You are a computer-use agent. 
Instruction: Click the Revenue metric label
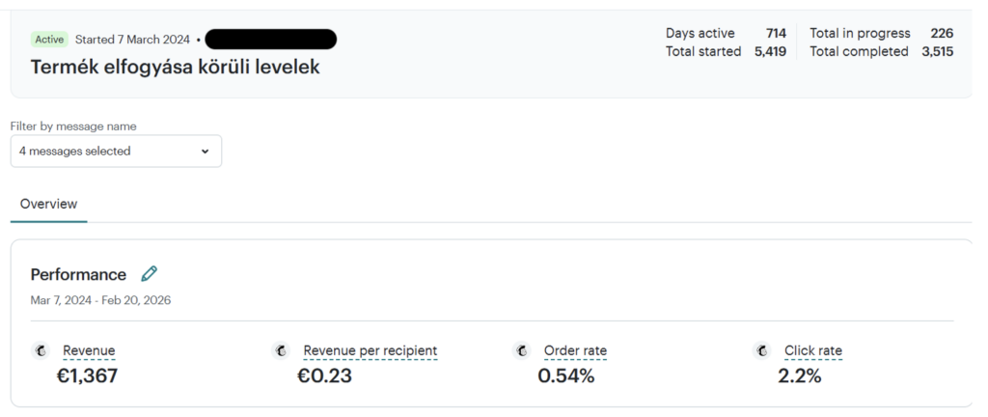[89, 350]
